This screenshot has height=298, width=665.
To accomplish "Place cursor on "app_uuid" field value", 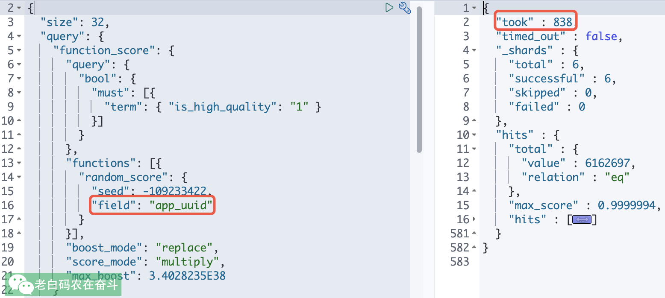I will [181, 206].
